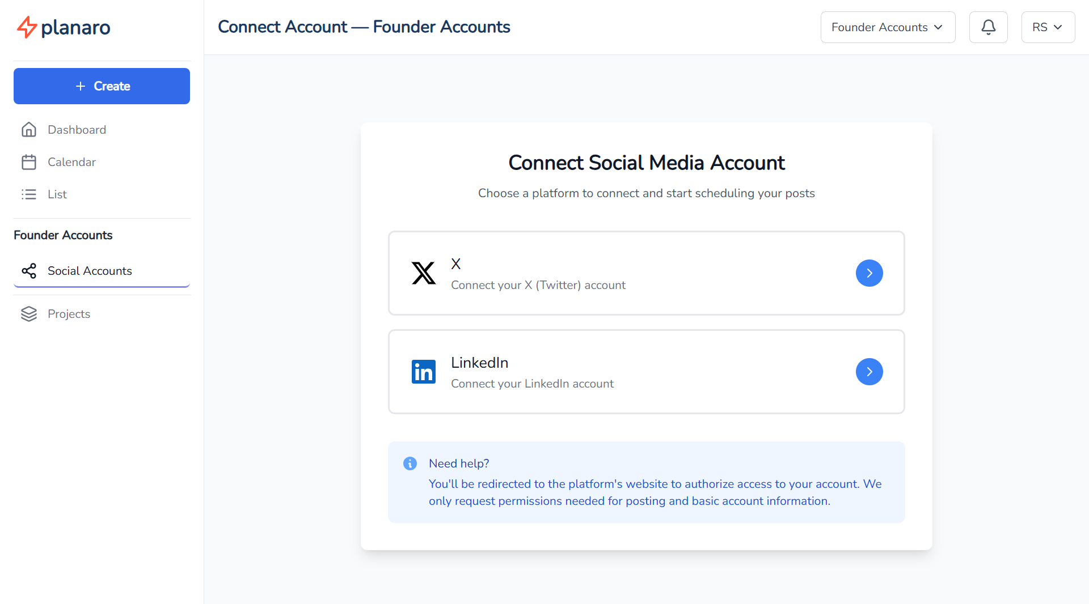1089x604 pixels.
Task: Click the LinkedIn platform logo
Action: [424, 372]
